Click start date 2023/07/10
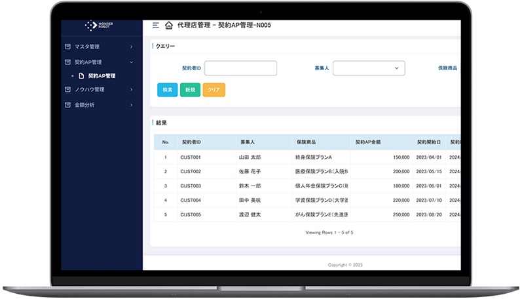Screen dimensions: 520x301 [x=429, y=200]
